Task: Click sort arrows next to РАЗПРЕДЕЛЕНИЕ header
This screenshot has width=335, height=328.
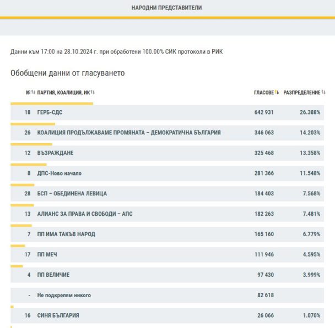Action: pos(323,92)
